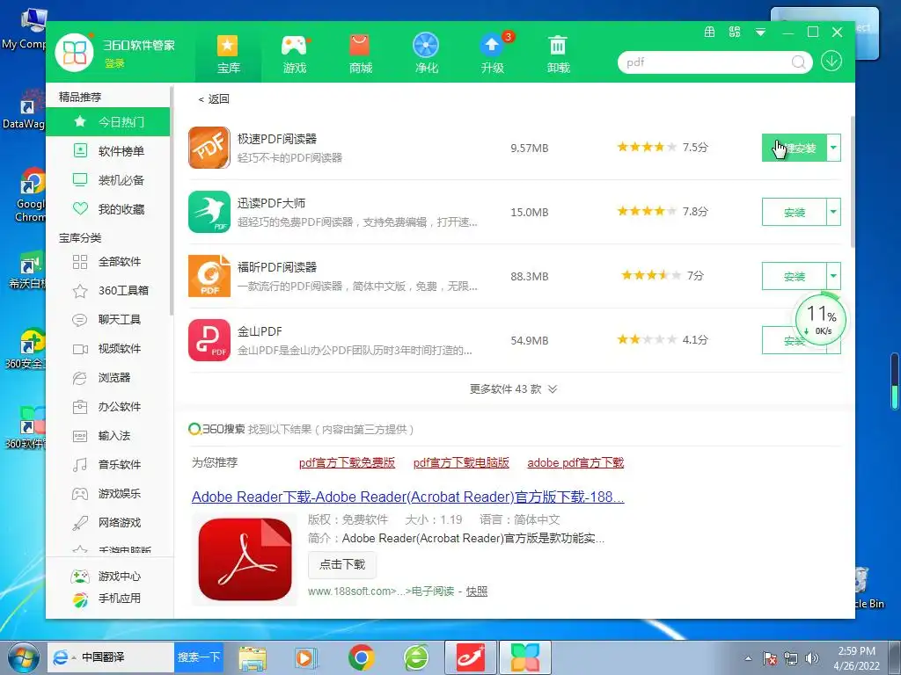Open the 商城 shopping bag tab
Viewport: 901px width, 675px height.
click(360, 54)
